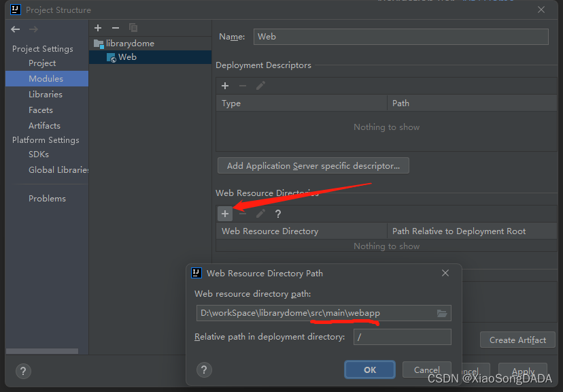Select Modules in Project Settings
Image resolution: width=563 pixels, height=392 pixels.
point(47,79)
